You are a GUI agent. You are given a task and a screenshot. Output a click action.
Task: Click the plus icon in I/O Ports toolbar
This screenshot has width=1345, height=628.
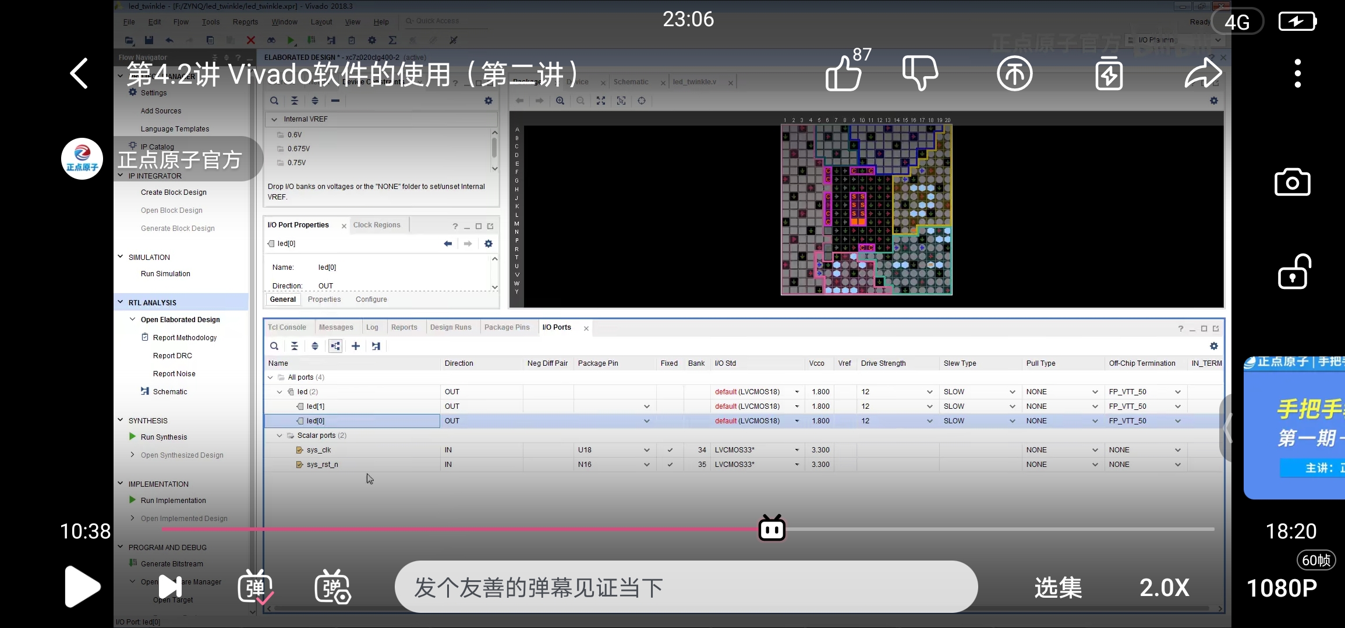coord(356,346)
